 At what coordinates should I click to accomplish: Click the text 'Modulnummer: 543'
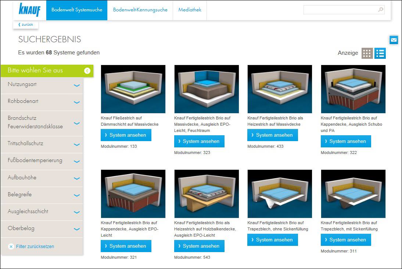point(192,257)
